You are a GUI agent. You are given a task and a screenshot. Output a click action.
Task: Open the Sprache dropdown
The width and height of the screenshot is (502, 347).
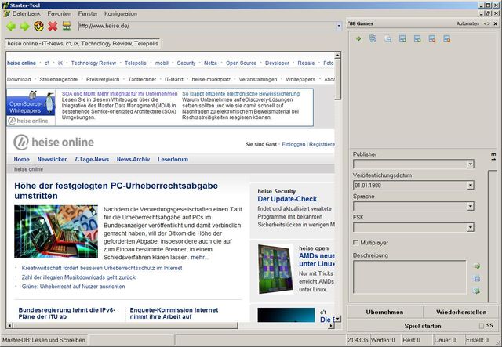(471, 206)
